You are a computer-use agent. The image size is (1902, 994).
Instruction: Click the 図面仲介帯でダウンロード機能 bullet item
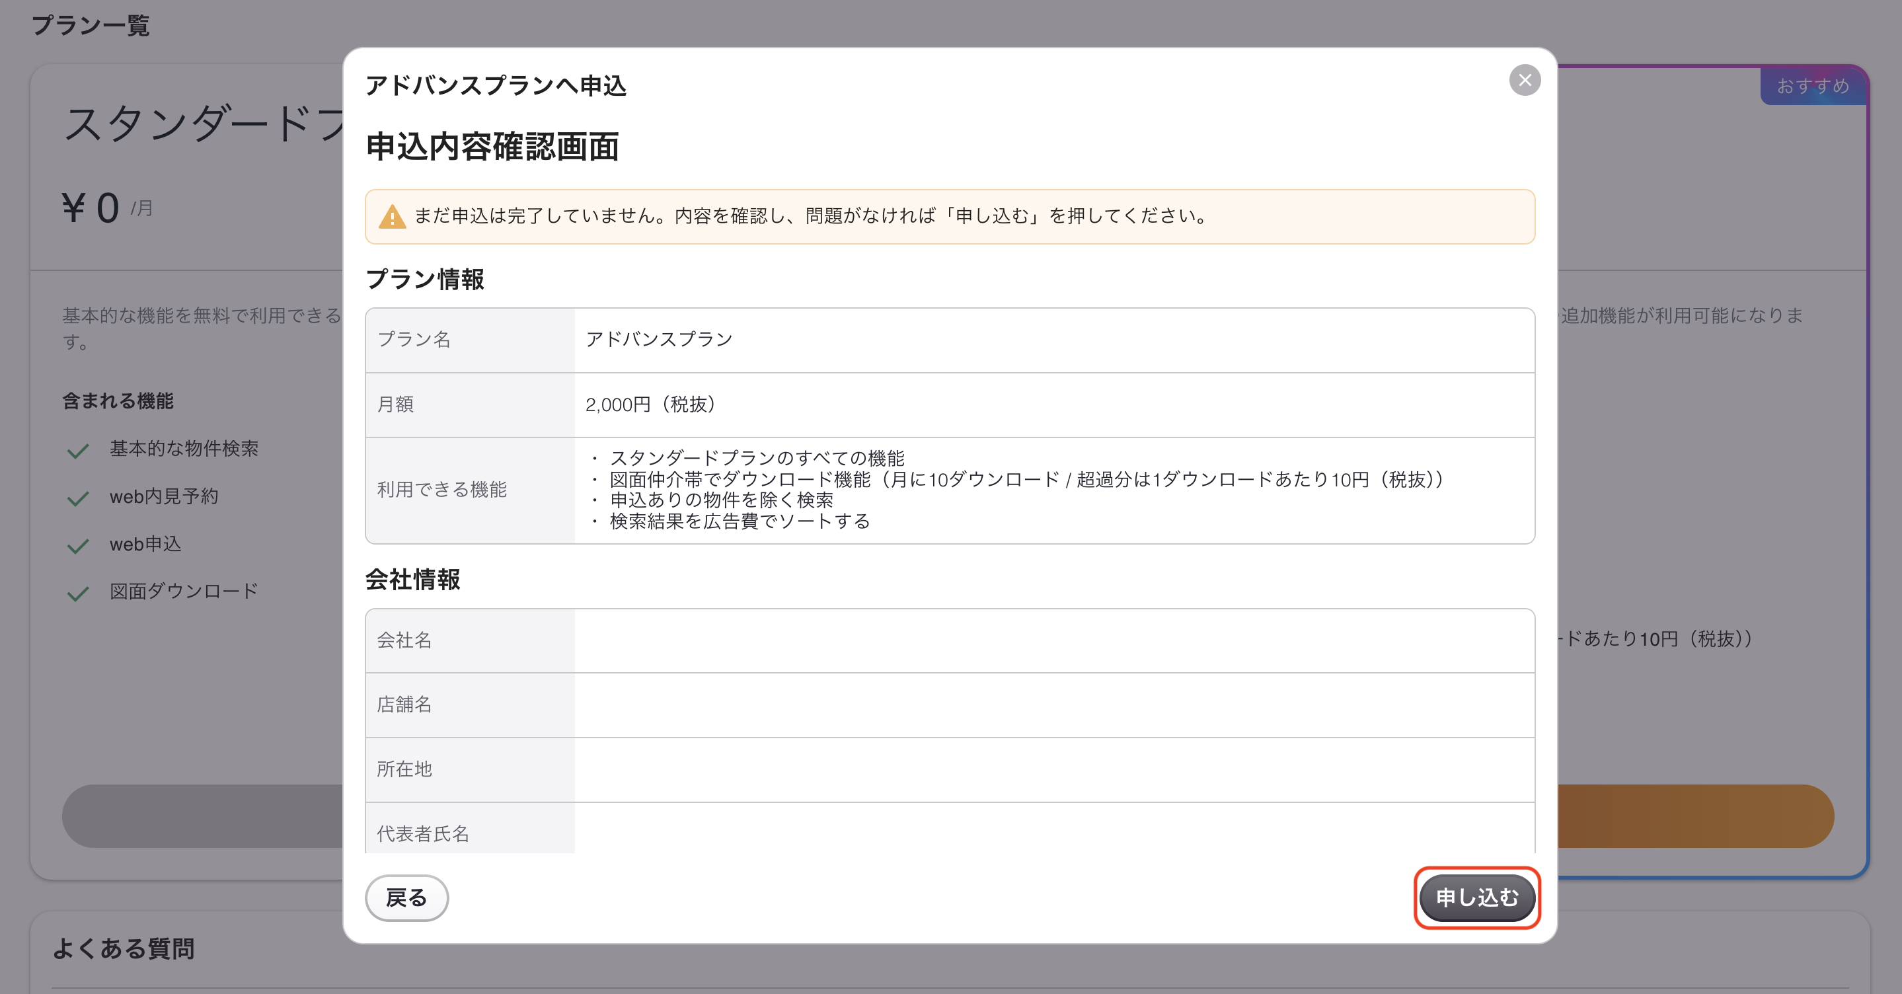click(x=1026, y=479)
